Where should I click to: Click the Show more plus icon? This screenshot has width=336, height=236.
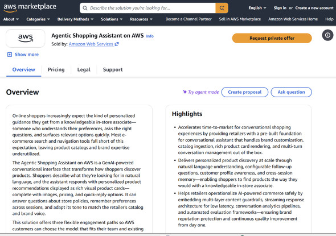pos(10,55)
